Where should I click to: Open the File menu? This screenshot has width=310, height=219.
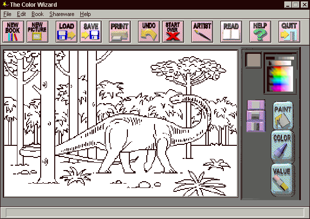(x=7, y=14)
